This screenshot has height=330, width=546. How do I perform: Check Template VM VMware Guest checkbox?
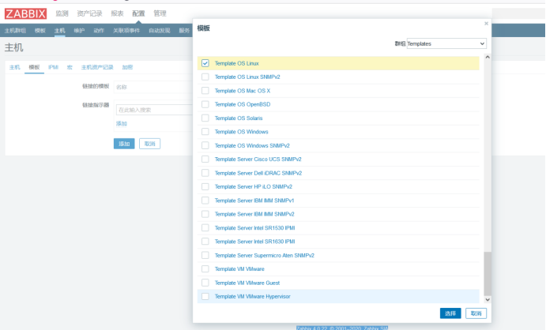(205, 283)
